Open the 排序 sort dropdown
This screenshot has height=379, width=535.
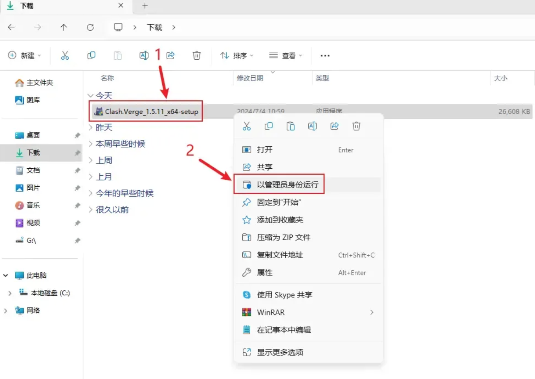click(236, 56)
